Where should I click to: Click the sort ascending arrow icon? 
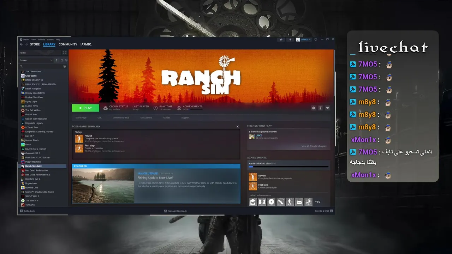pyautogui.click(x=56, y=60)
